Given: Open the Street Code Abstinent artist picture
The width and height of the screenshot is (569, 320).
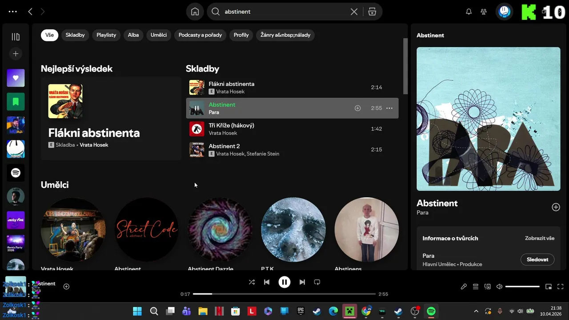Looking at the screenshot, I should 147,230.
